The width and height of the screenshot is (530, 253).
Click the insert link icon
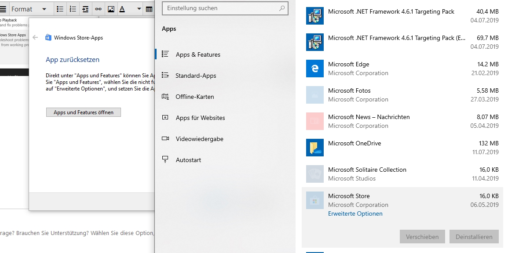98,9
